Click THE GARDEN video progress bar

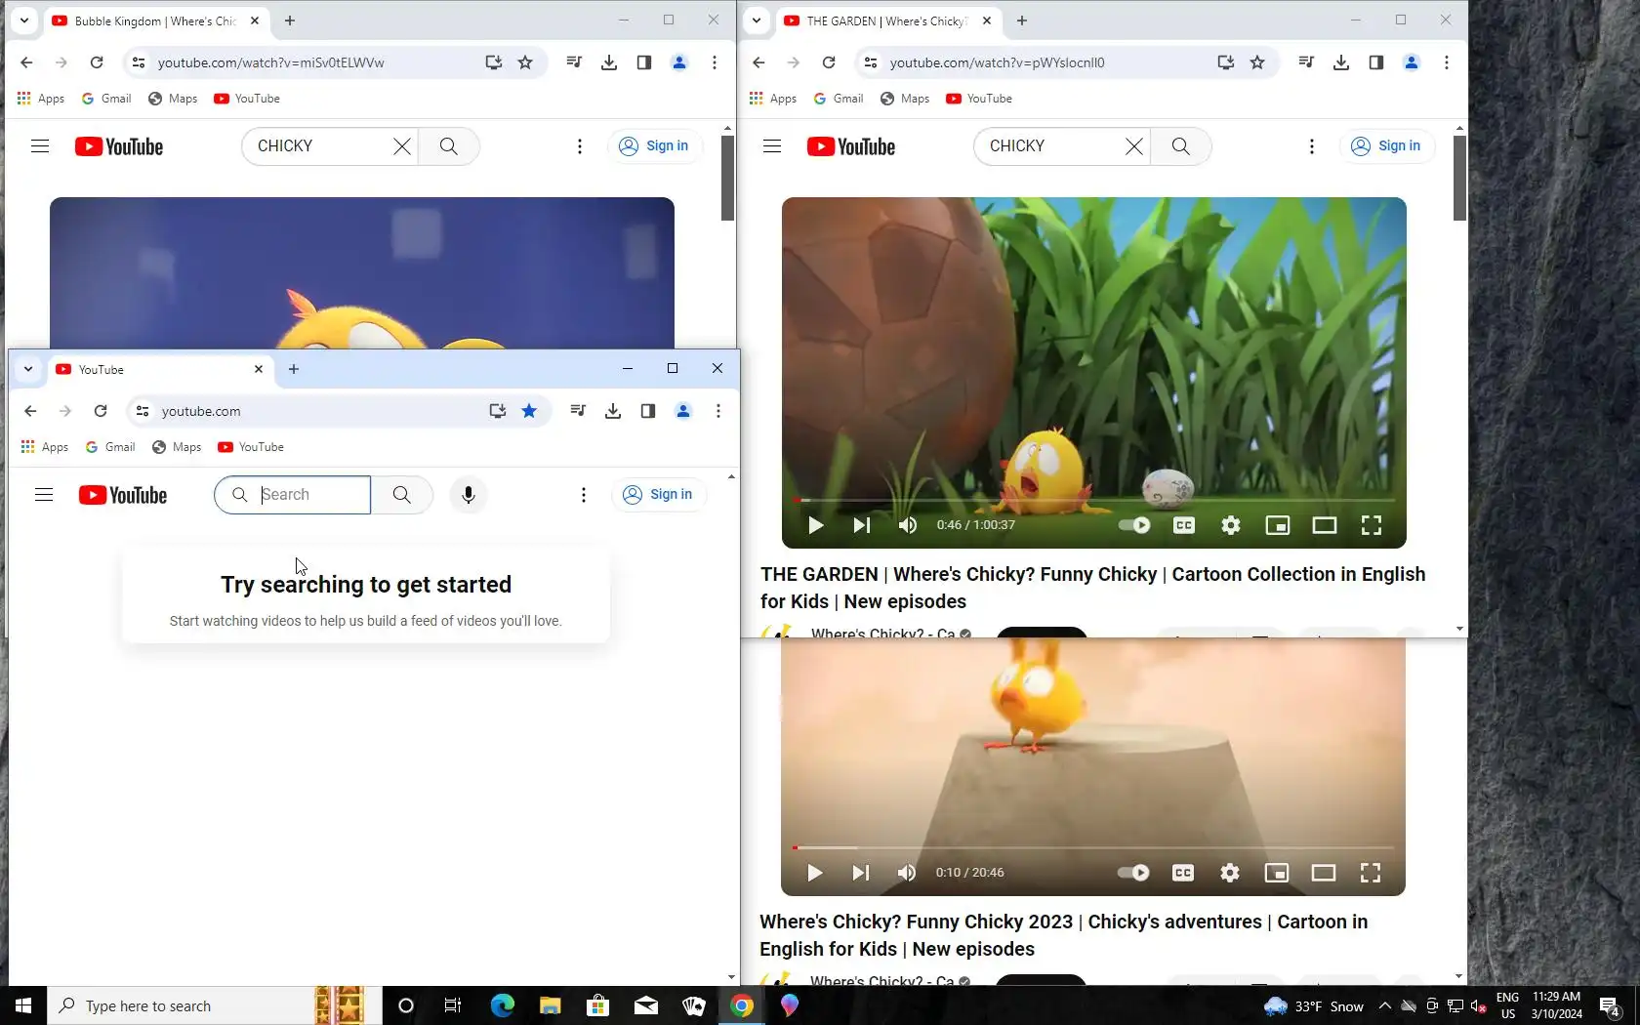point(1093,500)
